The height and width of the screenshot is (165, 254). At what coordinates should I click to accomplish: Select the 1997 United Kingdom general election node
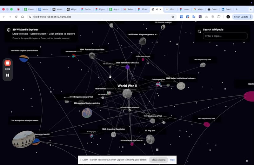[24, 59]
